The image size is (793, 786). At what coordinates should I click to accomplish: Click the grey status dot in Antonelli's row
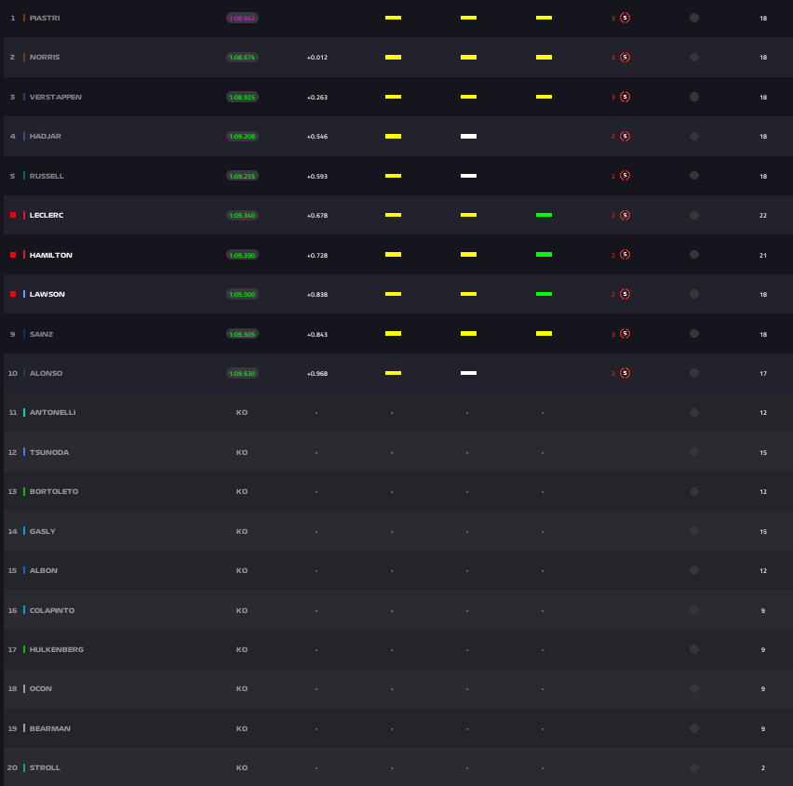coord(694,412)
